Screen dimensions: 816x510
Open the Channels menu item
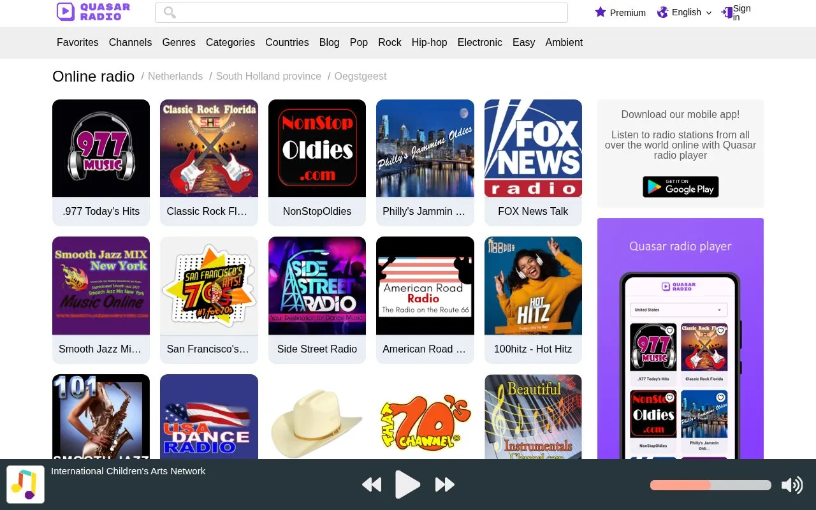[x=130, y=42]
